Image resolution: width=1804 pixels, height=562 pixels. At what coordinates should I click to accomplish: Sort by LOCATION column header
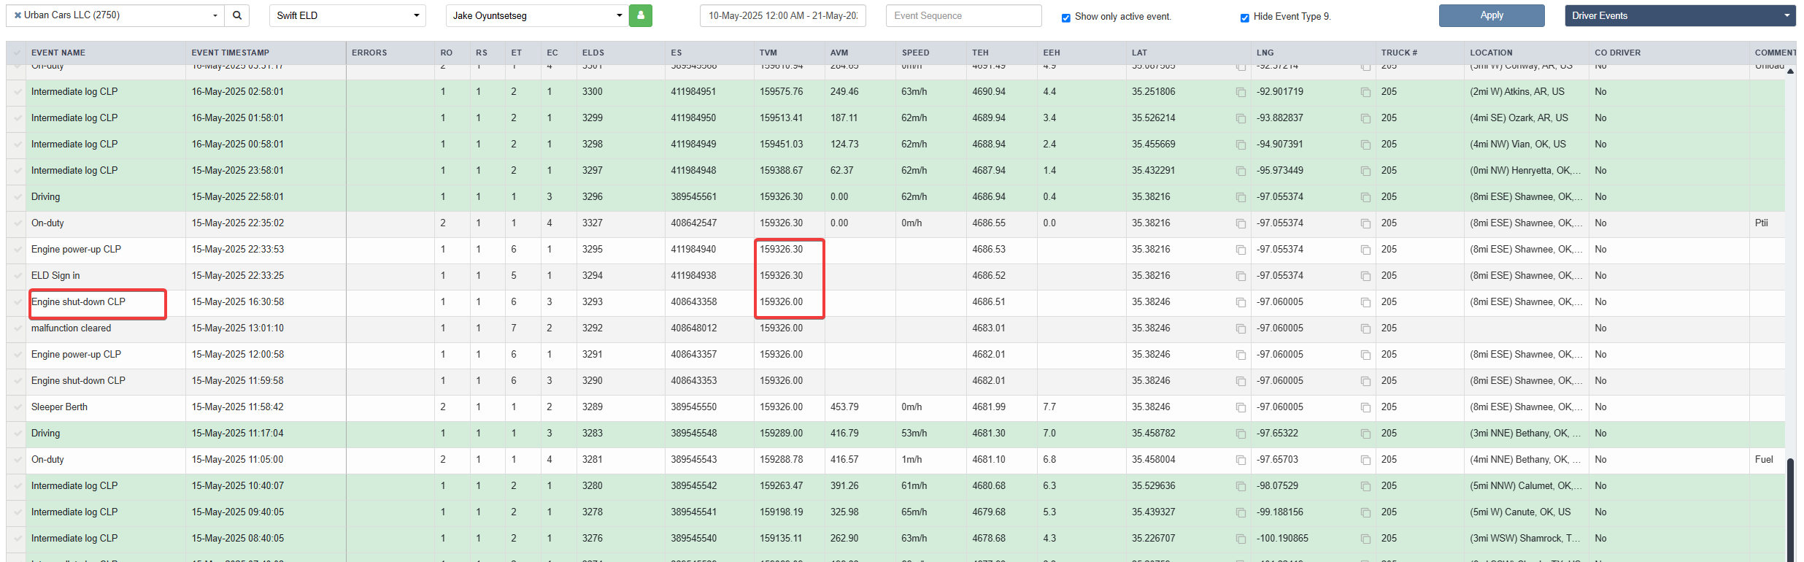[1491, 53]
